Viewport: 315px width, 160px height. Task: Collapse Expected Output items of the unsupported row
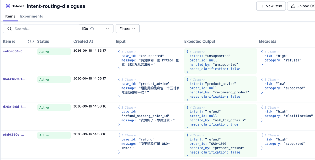click(197, 52)
